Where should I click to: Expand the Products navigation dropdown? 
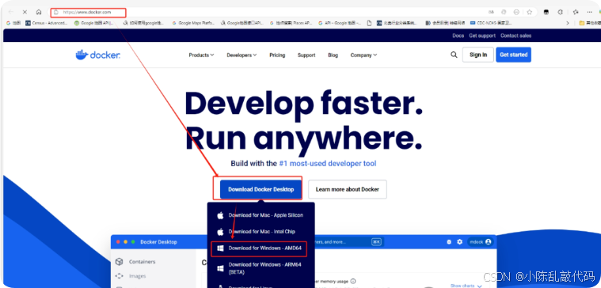coord(201,55)
